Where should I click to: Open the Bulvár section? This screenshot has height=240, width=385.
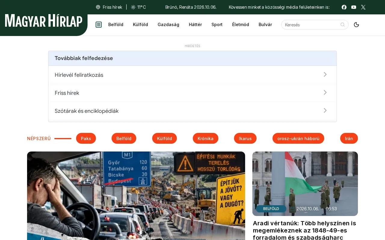click(265, 25)
